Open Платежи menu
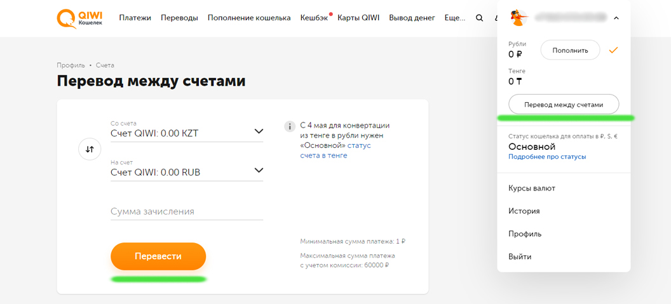This screenshot has height=304, width=671. tap(135, 18)
